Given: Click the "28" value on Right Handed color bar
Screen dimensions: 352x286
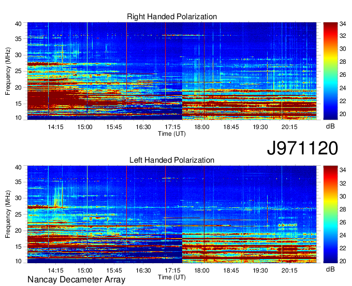Looking at the screenshot, I should [x=343, y=62].
